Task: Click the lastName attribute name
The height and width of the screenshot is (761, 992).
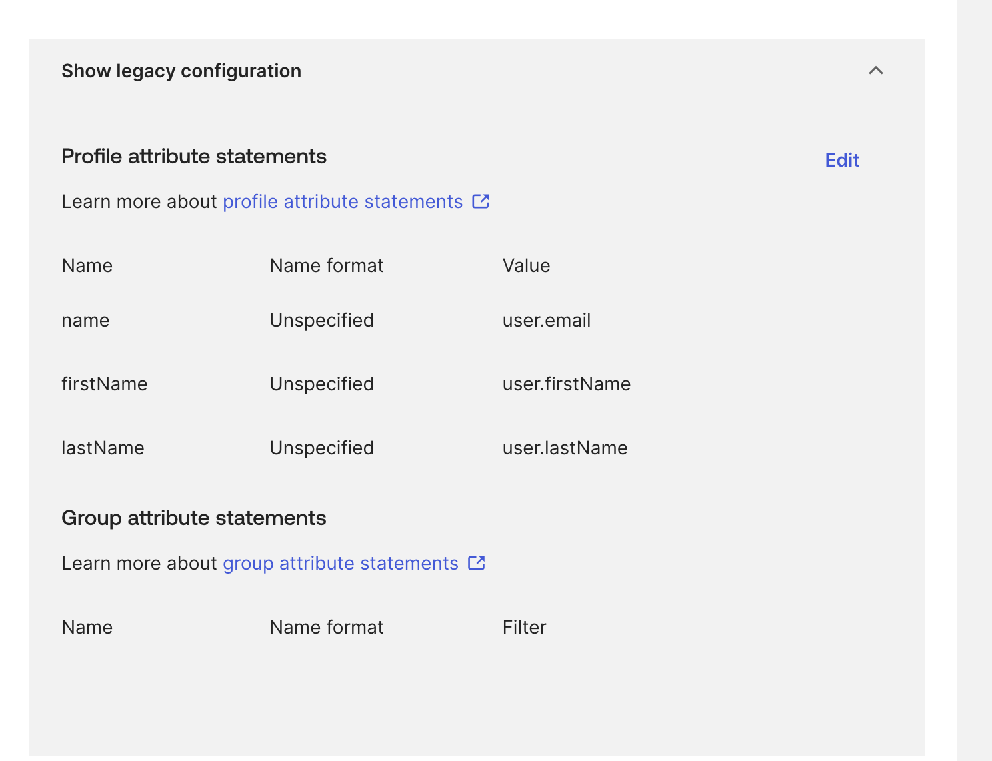Action: pyautogui.click(x=103, y=448)
